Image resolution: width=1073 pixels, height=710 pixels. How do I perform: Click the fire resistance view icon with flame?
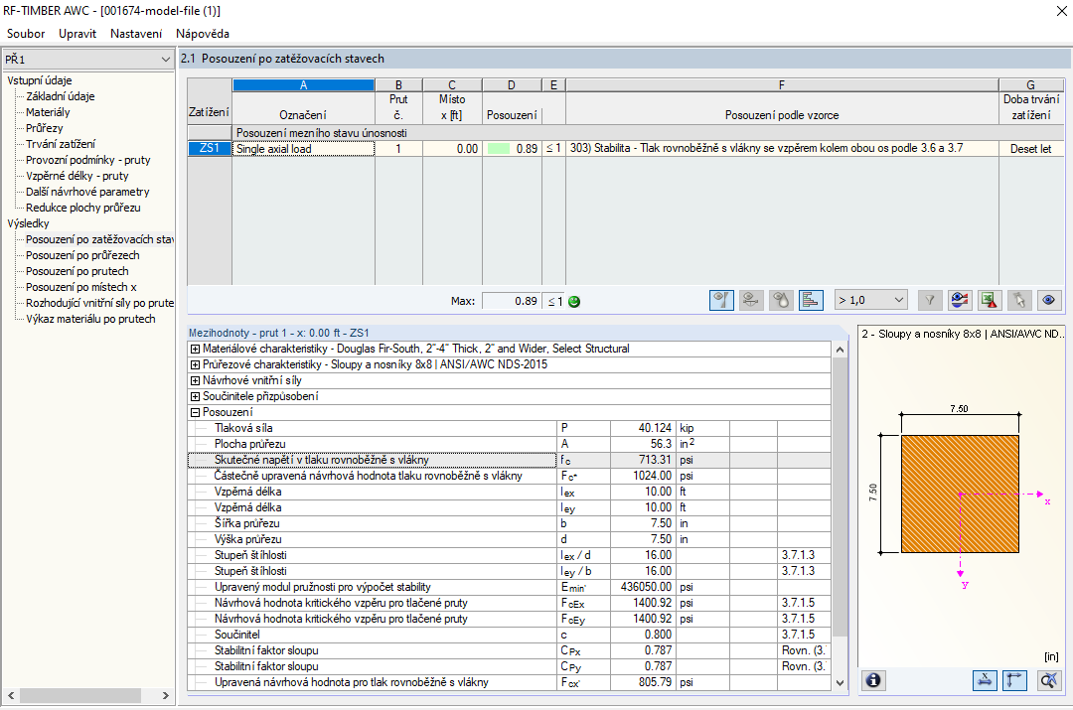(x=781, y=300)
